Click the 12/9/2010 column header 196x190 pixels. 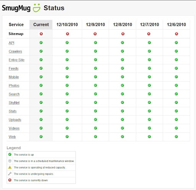[95, 25]
